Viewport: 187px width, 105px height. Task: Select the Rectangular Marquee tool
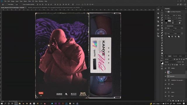click(x=162, y=13)
